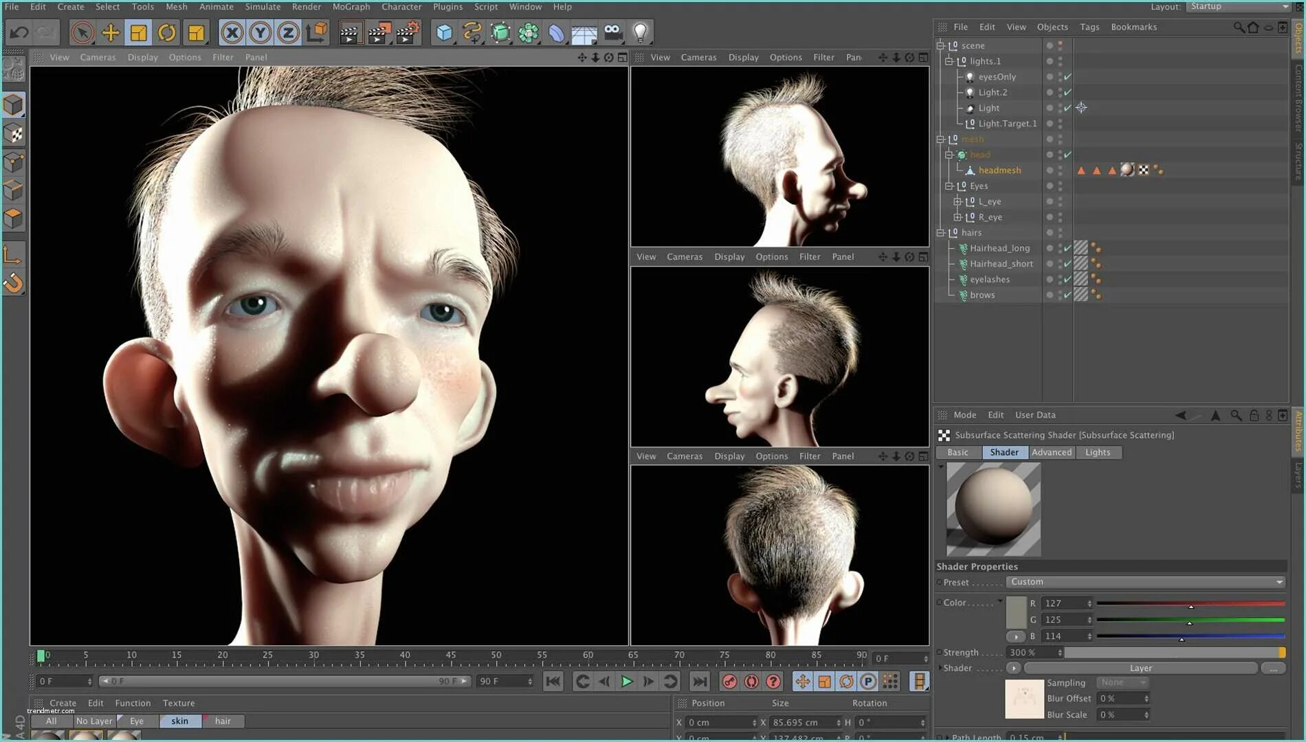
Task: Go to start of animation
Action: tap(553, 682)
